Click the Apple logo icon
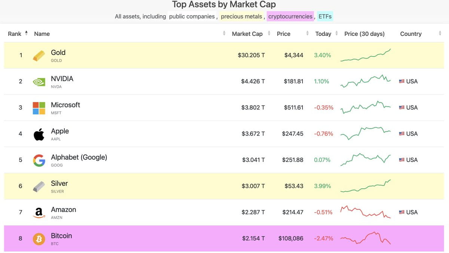The width and height of the screenshot is (449, 253). pyautogui.click(x=39, y=134)
